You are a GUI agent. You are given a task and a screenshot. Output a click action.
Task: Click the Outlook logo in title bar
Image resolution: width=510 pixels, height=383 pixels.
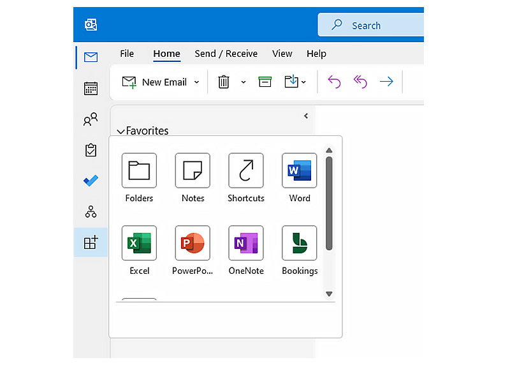coord(91,25)
